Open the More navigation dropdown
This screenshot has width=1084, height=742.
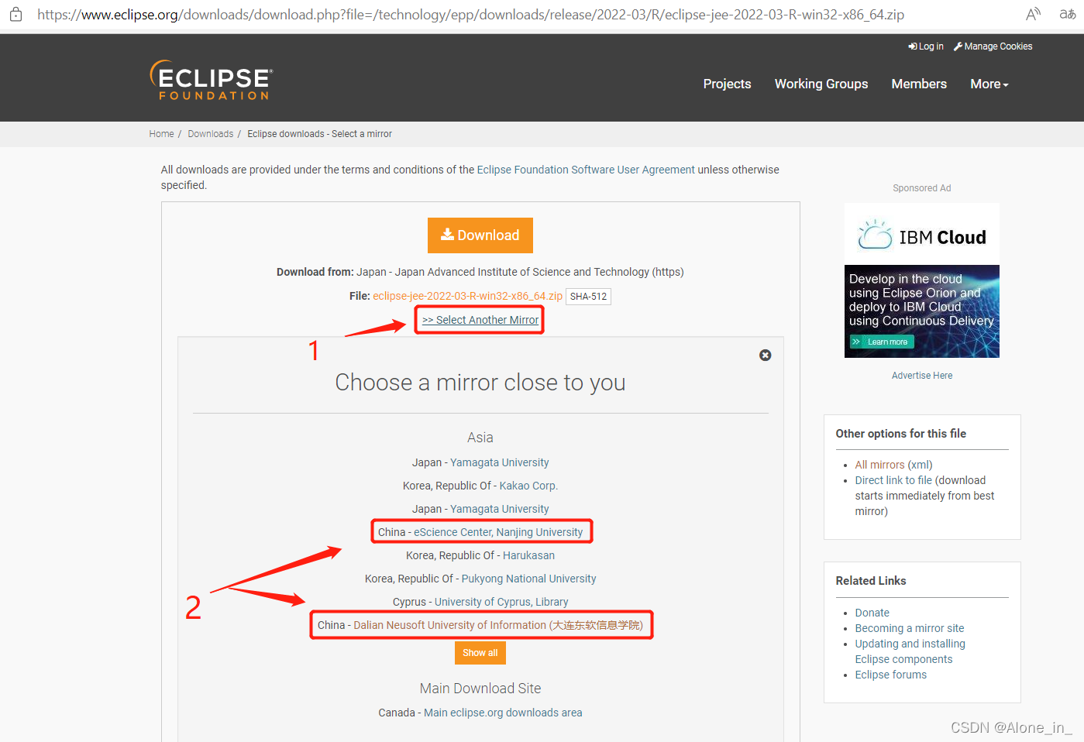click(x=989, y=84)
